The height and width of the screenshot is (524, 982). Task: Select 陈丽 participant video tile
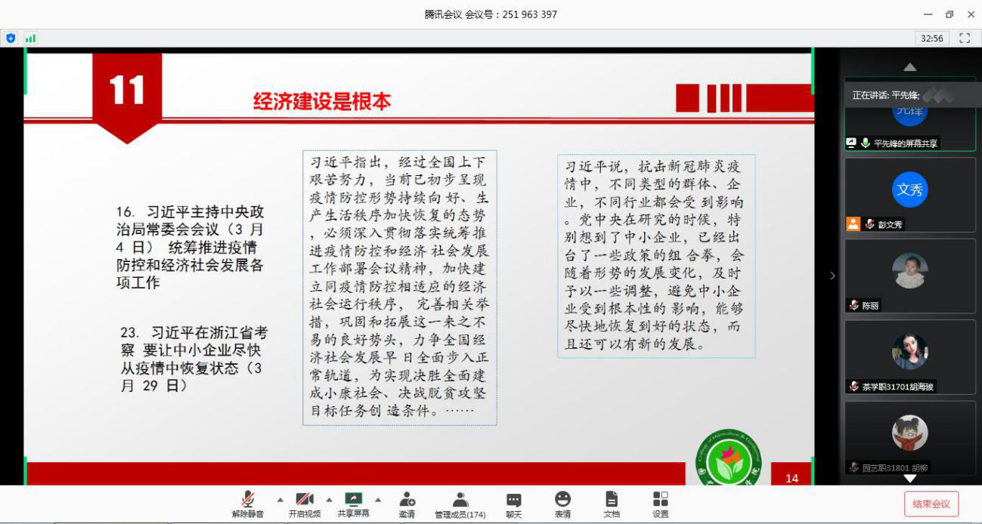coord(909,275)
